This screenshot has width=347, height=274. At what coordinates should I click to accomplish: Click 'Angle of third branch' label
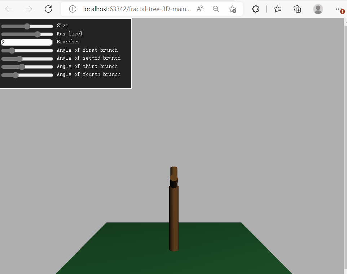(x=87, y=66)
